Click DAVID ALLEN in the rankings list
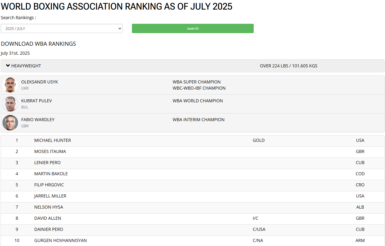This screenshot has height=246, width=385. (48, 218)
